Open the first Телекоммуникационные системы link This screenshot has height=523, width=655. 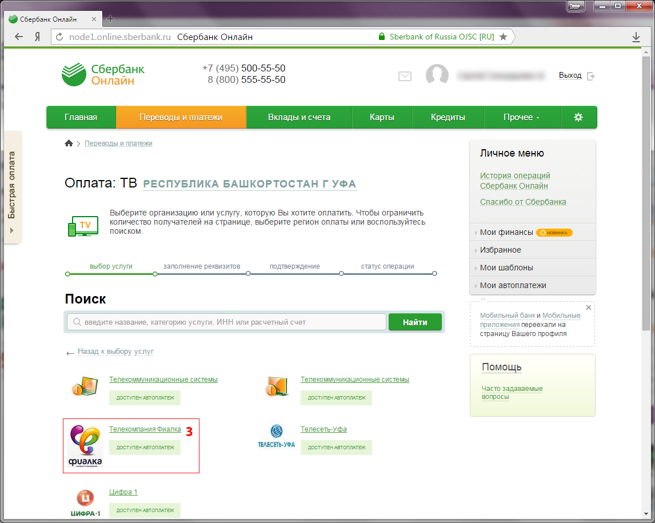click(163, 380)
